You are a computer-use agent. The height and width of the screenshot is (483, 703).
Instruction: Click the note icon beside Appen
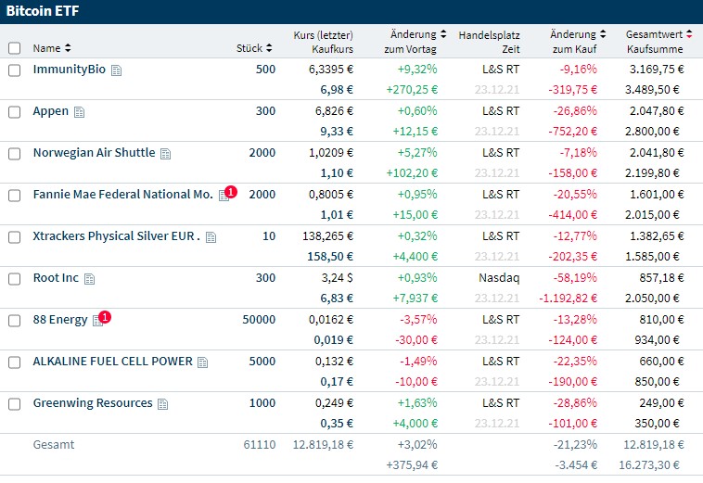pyautogui.click(x=80, y=112)
